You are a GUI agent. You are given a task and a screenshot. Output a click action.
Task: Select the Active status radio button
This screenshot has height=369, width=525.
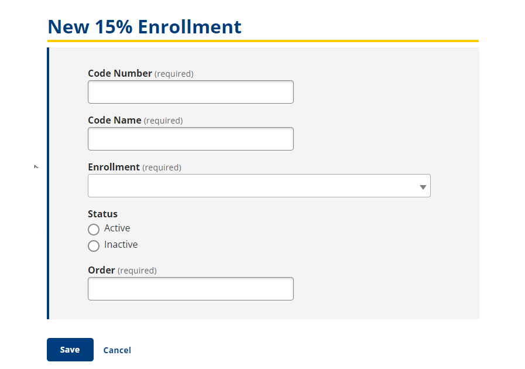click(x=94, y=230)
